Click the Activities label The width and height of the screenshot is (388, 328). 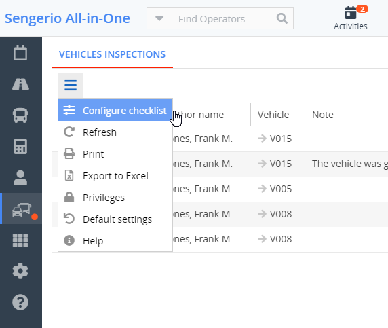pos(351,26)
